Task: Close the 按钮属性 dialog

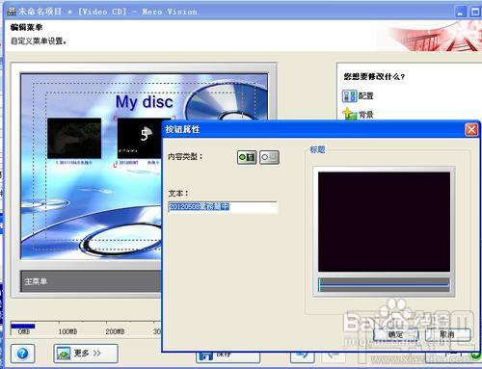Action: click(x=471, y=130)
